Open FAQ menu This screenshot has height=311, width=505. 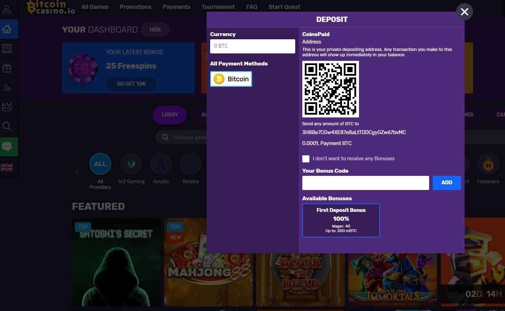[x=252, y=7]
